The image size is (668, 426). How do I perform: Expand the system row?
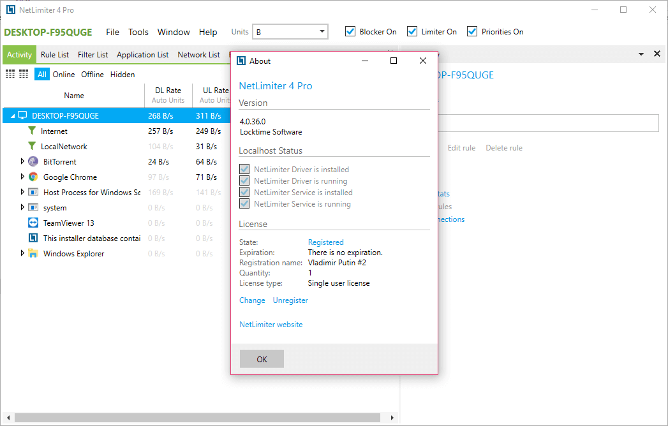(x=22, y=207)
